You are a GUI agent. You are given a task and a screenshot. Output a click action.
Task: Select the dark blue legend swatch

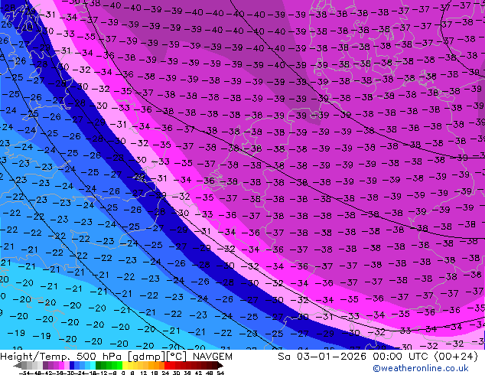(72, 366)
